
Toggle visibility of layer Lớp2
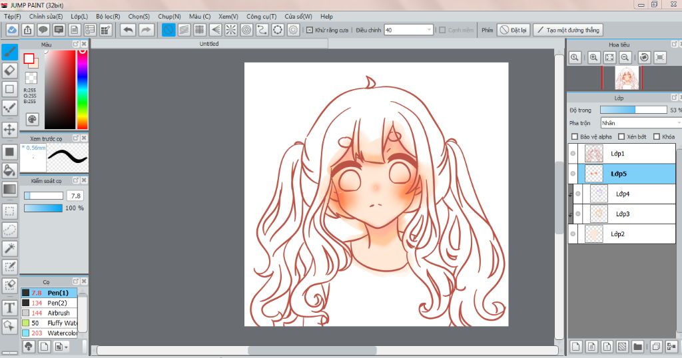click(x=573, y=234)
